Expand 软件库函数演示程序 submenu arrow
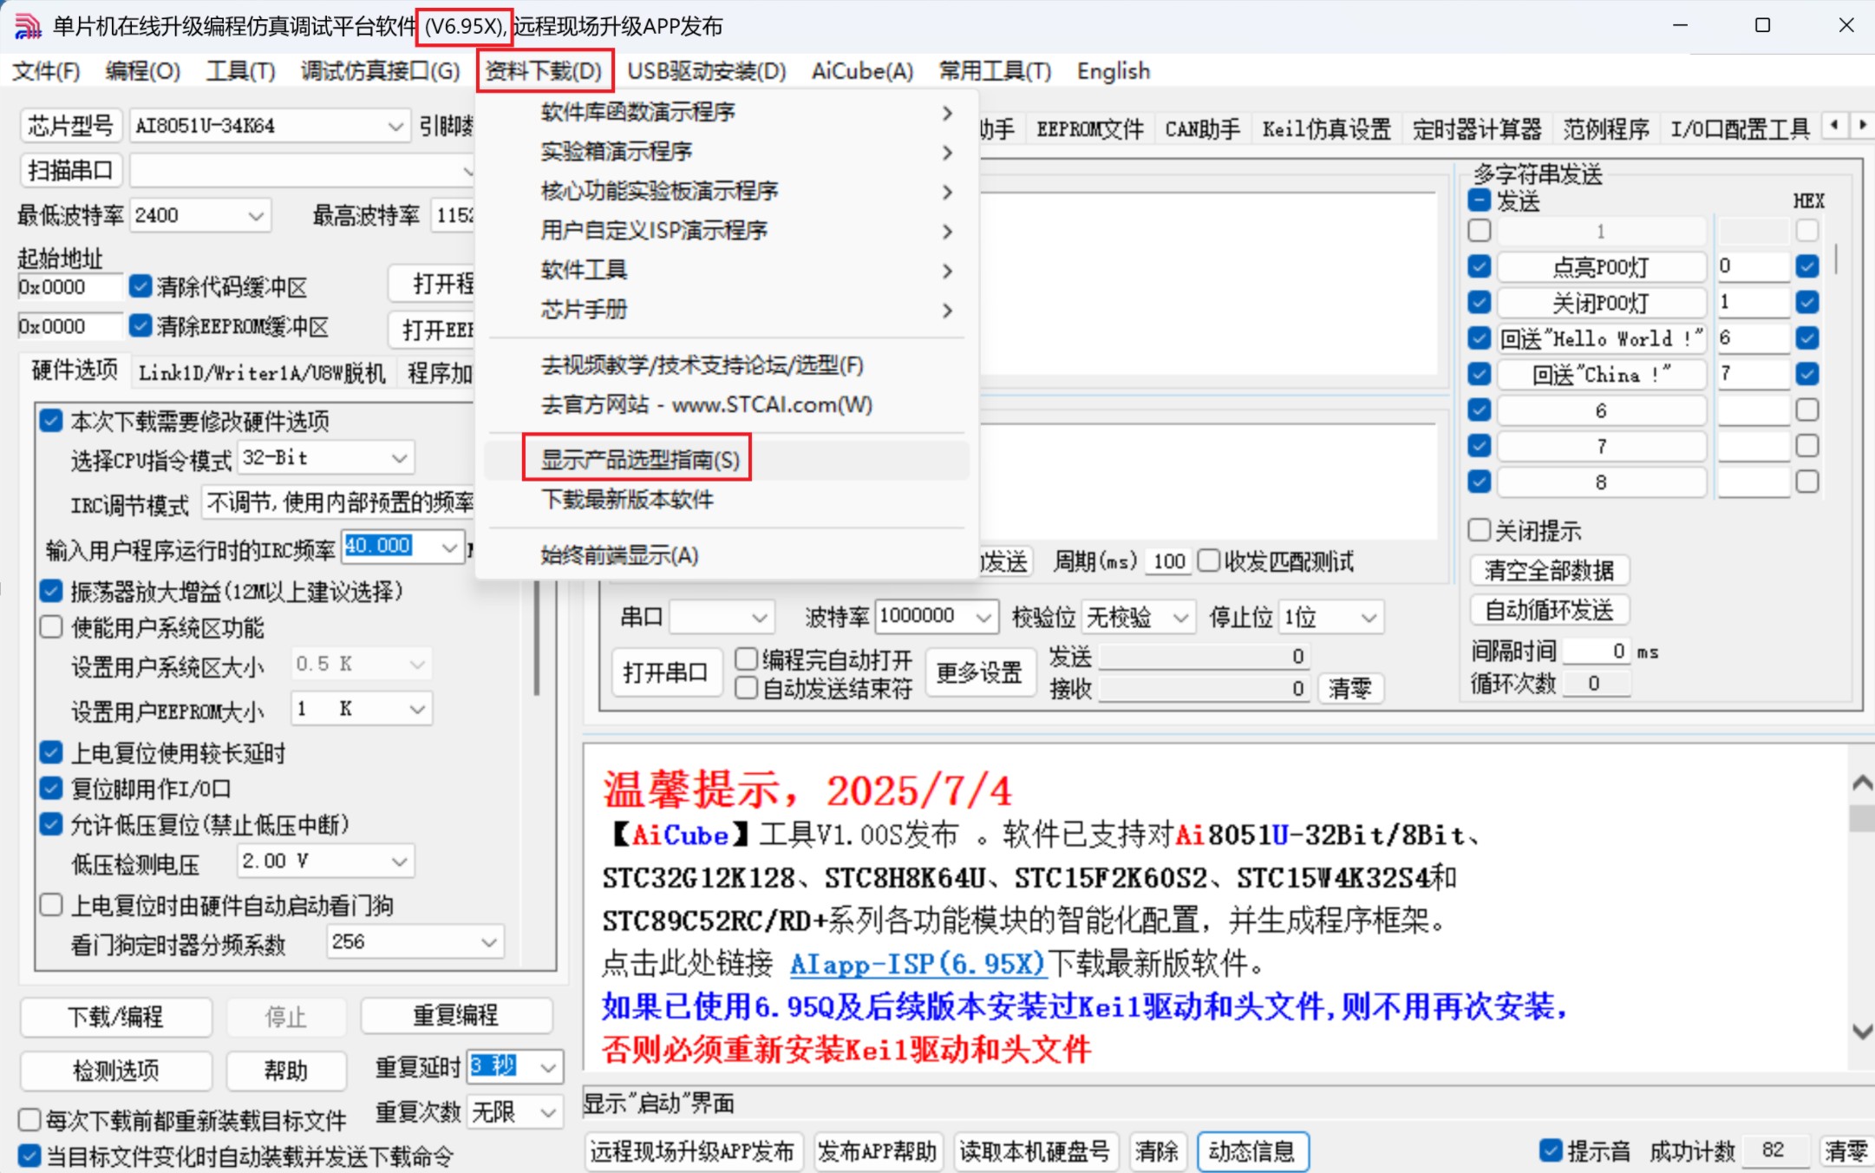 coord(947,113)
